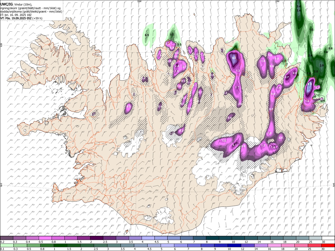The width and height of the screenshot is (335, 251).
Task: Click the bright red swatch after 30 in lower legend row
Action: tap(328, 246)
